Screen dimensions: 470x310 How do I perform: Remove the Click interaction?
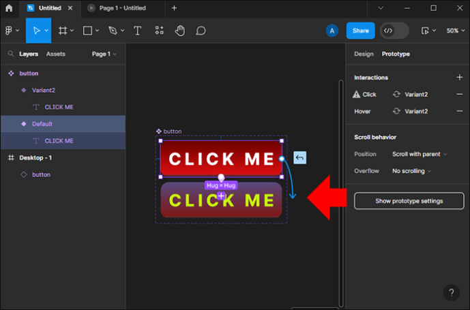coord(460,94)
